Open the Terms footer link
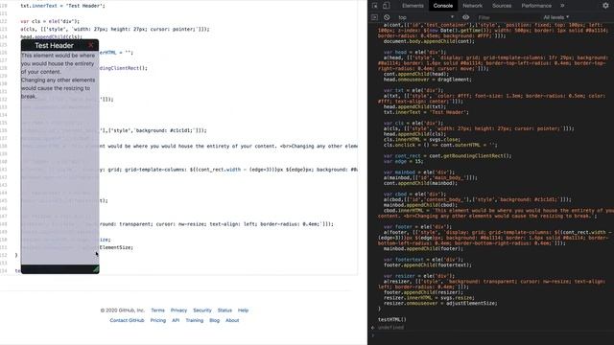The width and height of the screenshot is (614, 345). coord(157,310)
